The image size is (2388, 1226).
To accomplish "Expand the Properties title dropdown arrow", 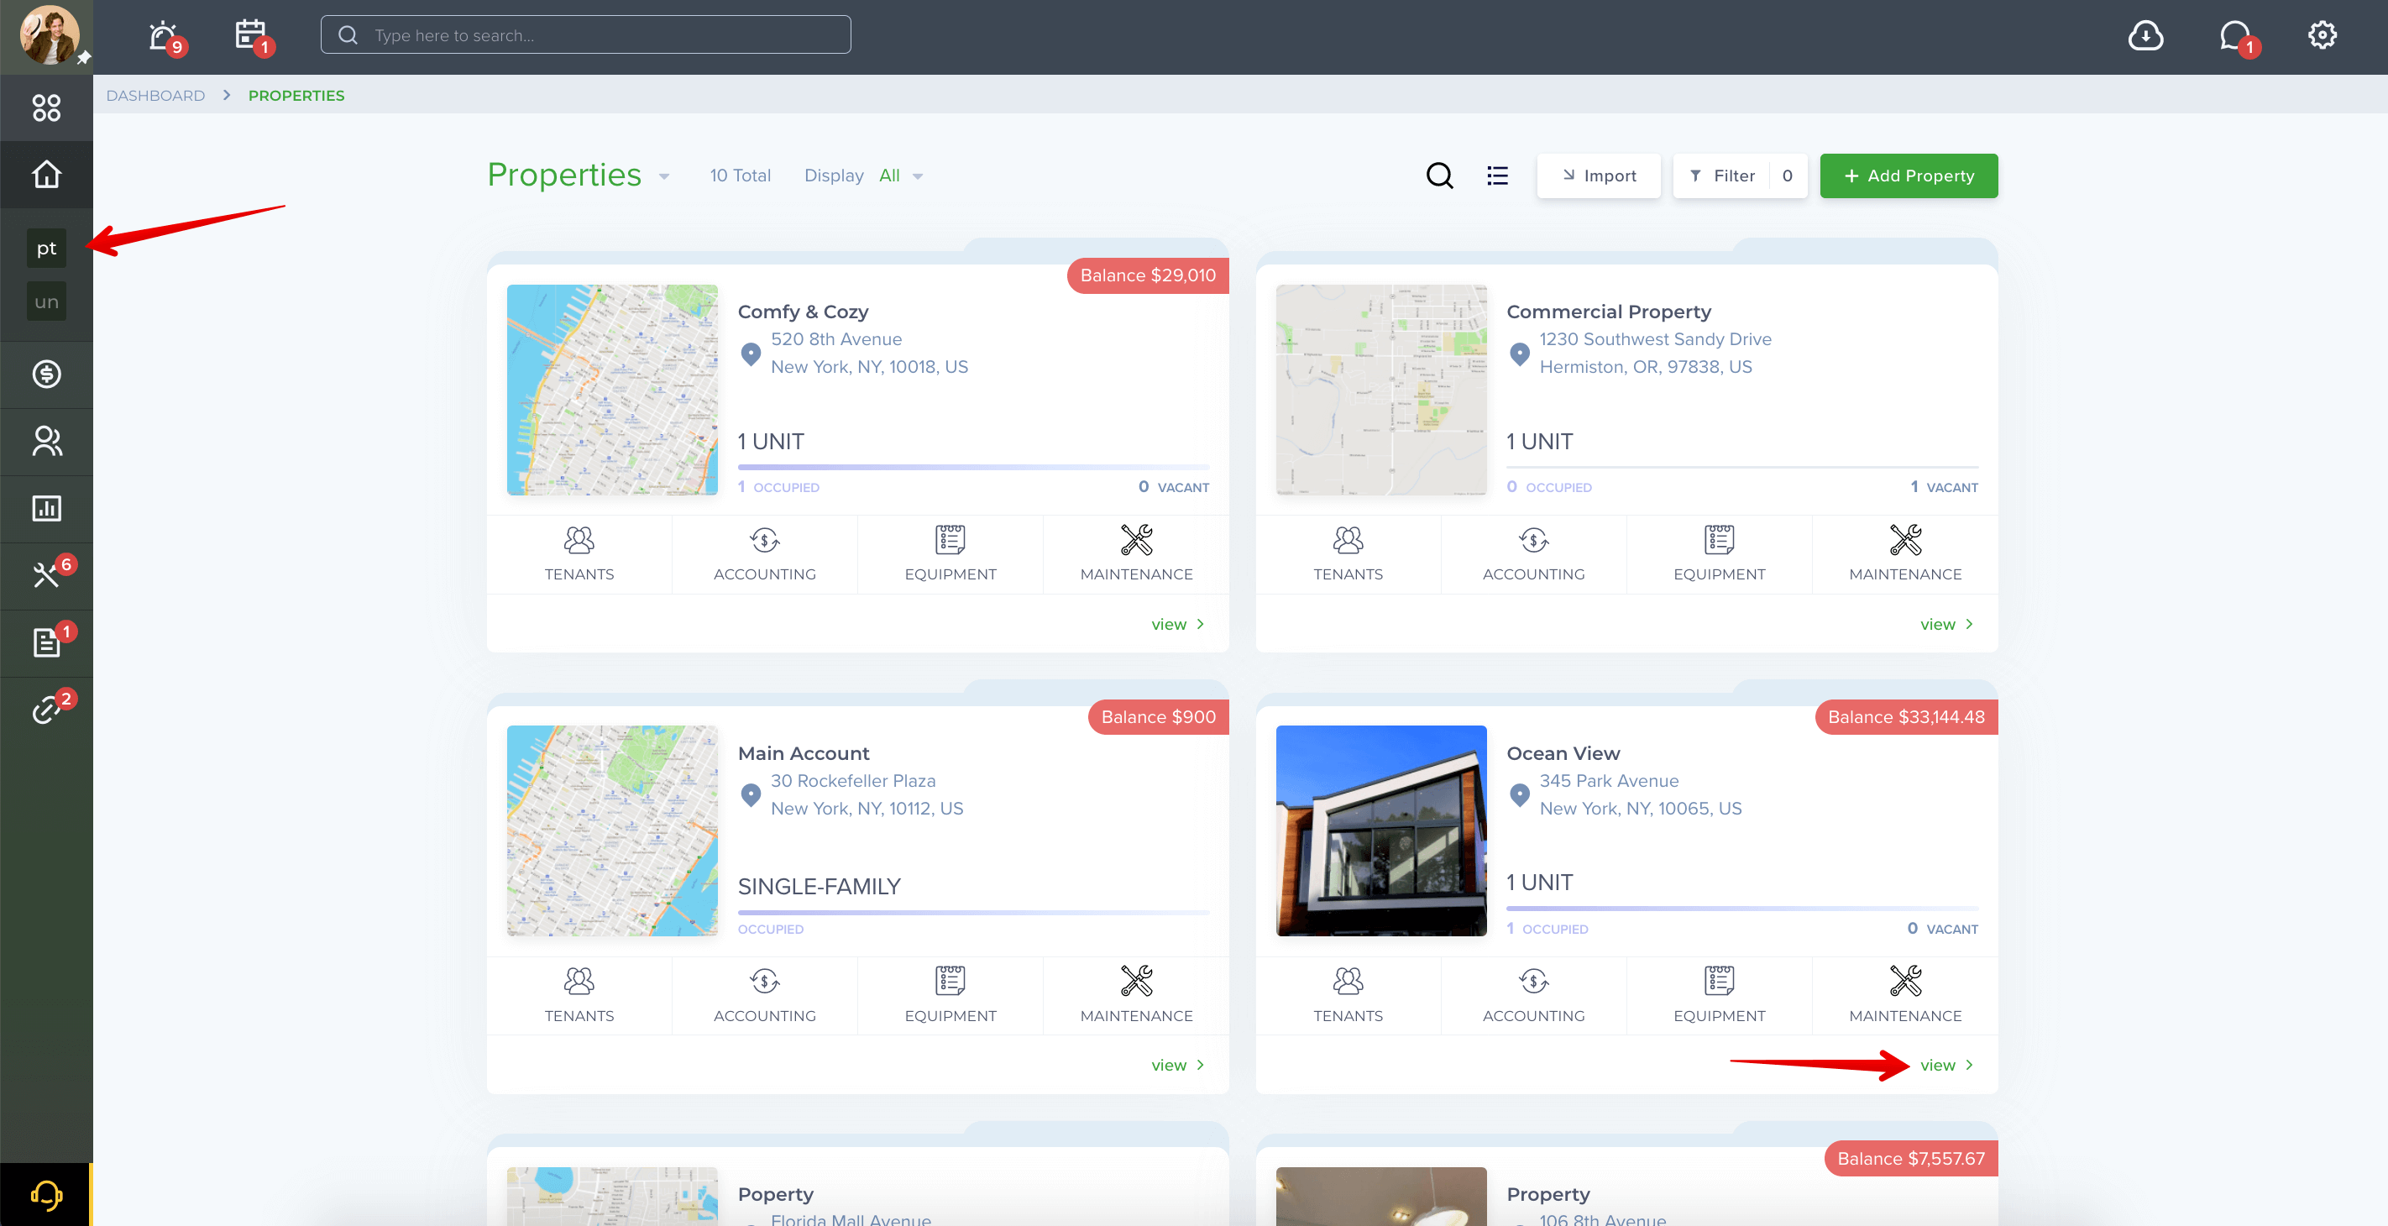I will [x=663, y=176].
